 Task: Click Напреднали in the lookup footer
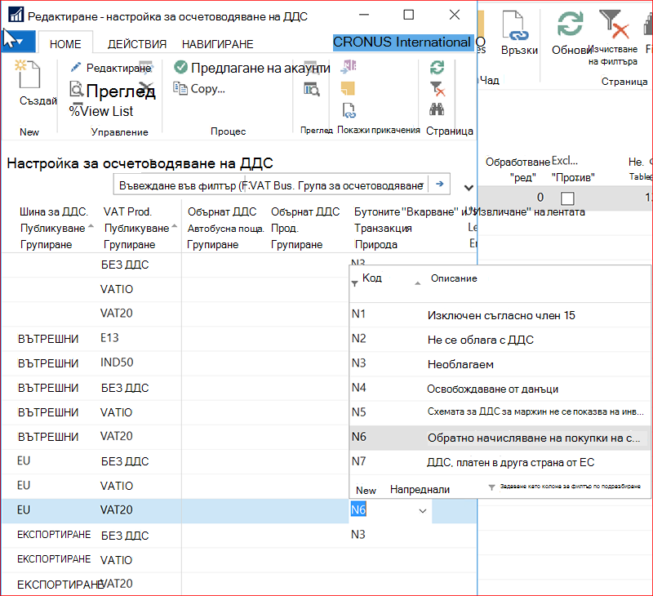420,490
